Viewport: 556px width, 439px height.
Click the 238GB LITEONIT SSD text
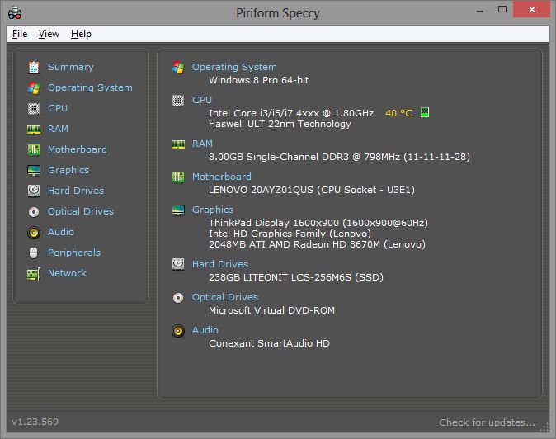(x=295, y=277)
